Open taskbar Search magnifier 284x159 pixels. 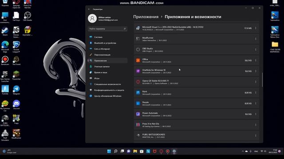click(115, 151)
